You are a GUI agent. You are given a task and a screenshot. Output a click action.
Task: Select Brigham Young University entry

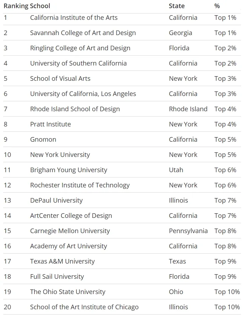point(68,170)
